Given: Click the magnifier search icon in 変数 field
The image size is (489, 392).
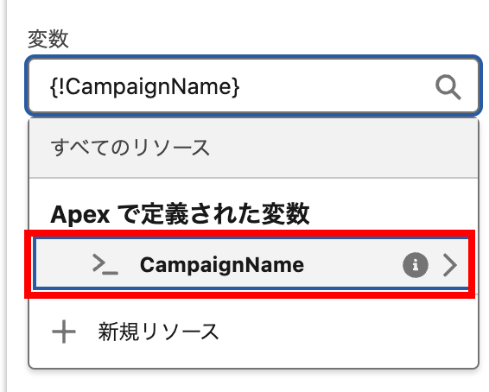Looking at the screenshot, I should click(448, 87).
